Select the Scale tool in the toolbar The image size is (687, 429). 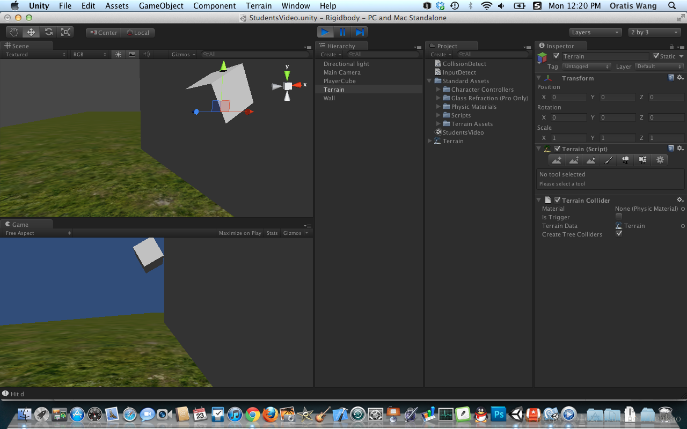tap(65, 32)
